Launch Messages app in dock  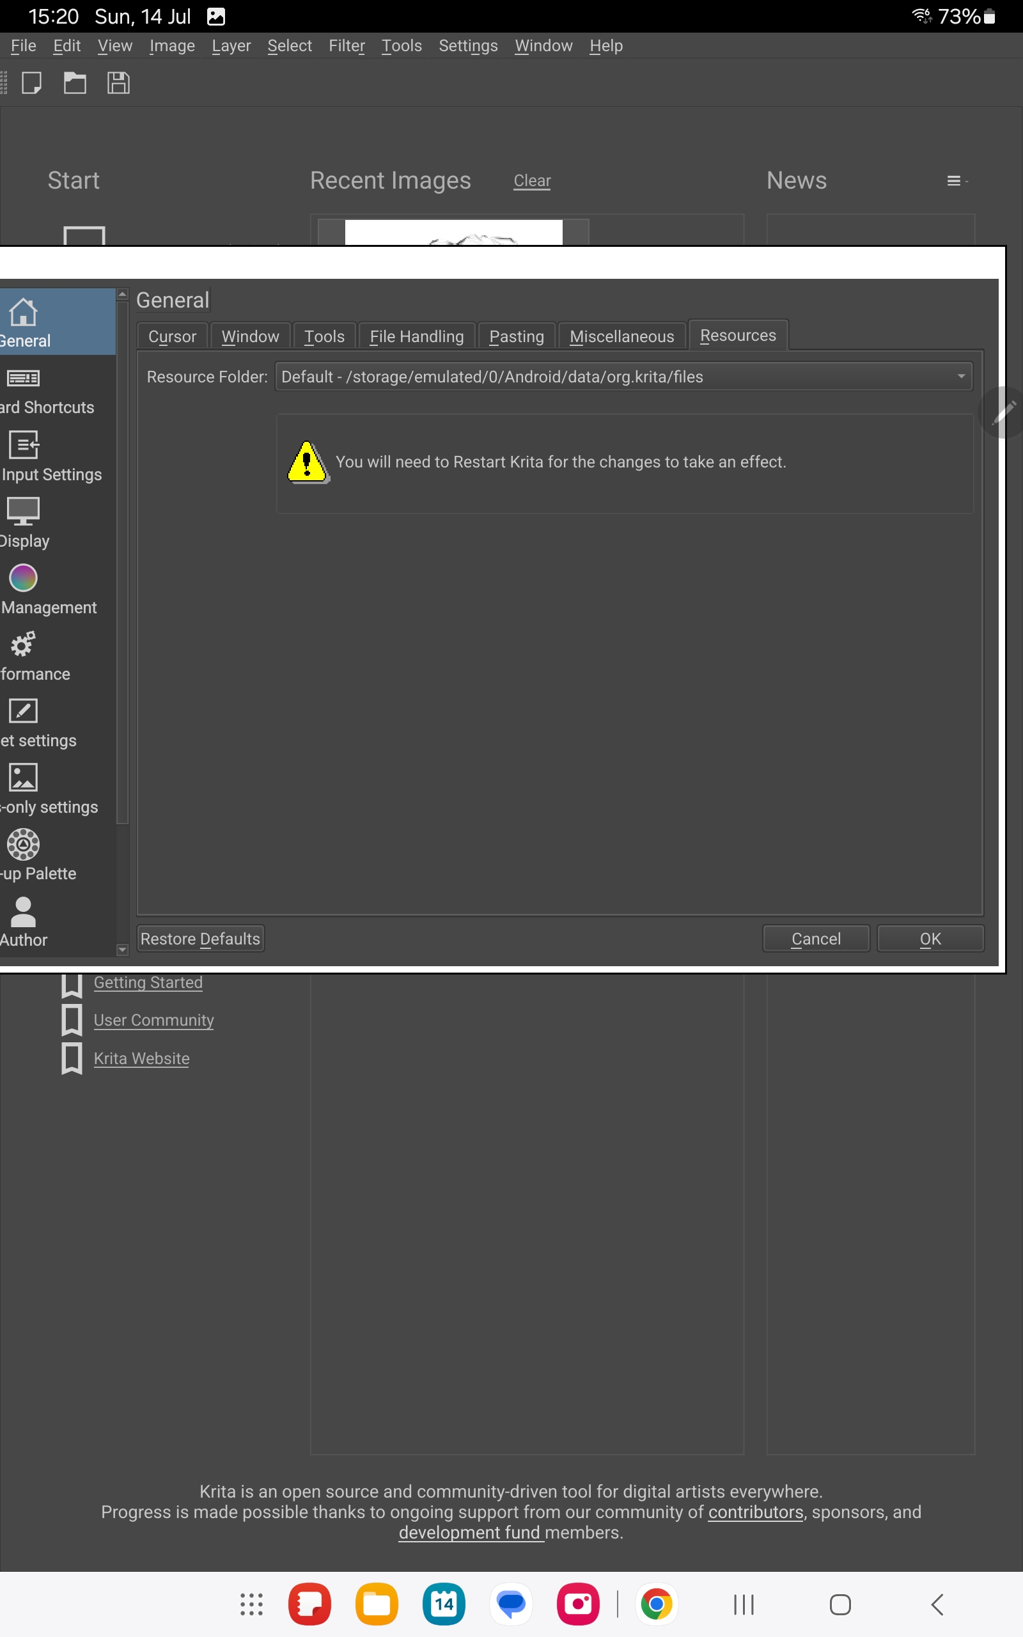(x=511, y=1604)
